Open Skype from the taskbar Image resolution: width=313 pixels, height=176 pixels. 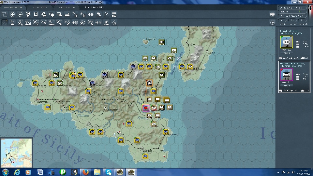point(108,172)
